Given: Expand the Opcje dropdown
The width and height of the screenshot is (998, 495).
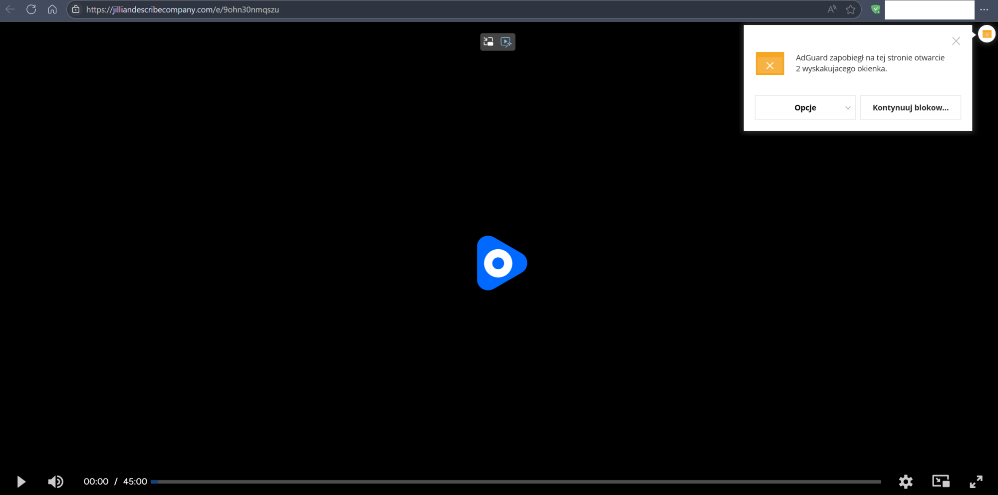Looking at the screenshot, I should [804, 107].
